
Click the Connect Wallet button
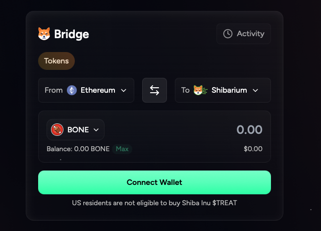coord(155,182)
